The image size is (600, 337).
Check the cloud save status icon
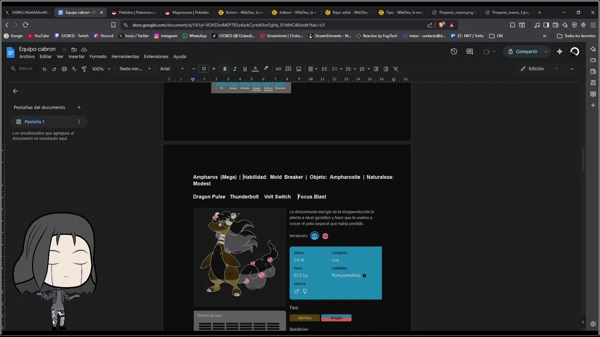(84, 49)
